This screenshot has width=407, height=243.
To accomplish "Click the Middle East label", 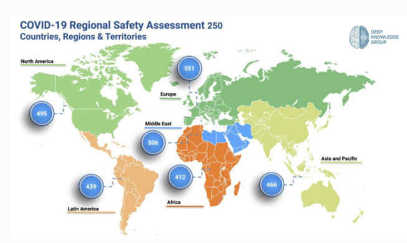I will point(158,123).
